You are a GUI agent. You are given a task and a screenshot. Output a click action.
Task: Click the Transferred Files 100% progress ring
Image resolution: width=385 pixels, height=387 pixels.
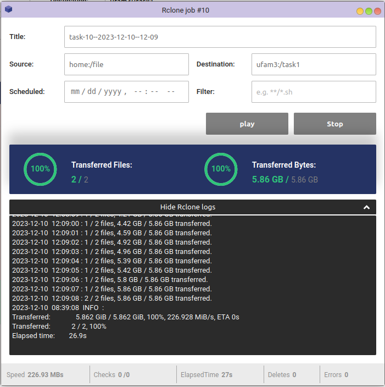tap(40, 169)
